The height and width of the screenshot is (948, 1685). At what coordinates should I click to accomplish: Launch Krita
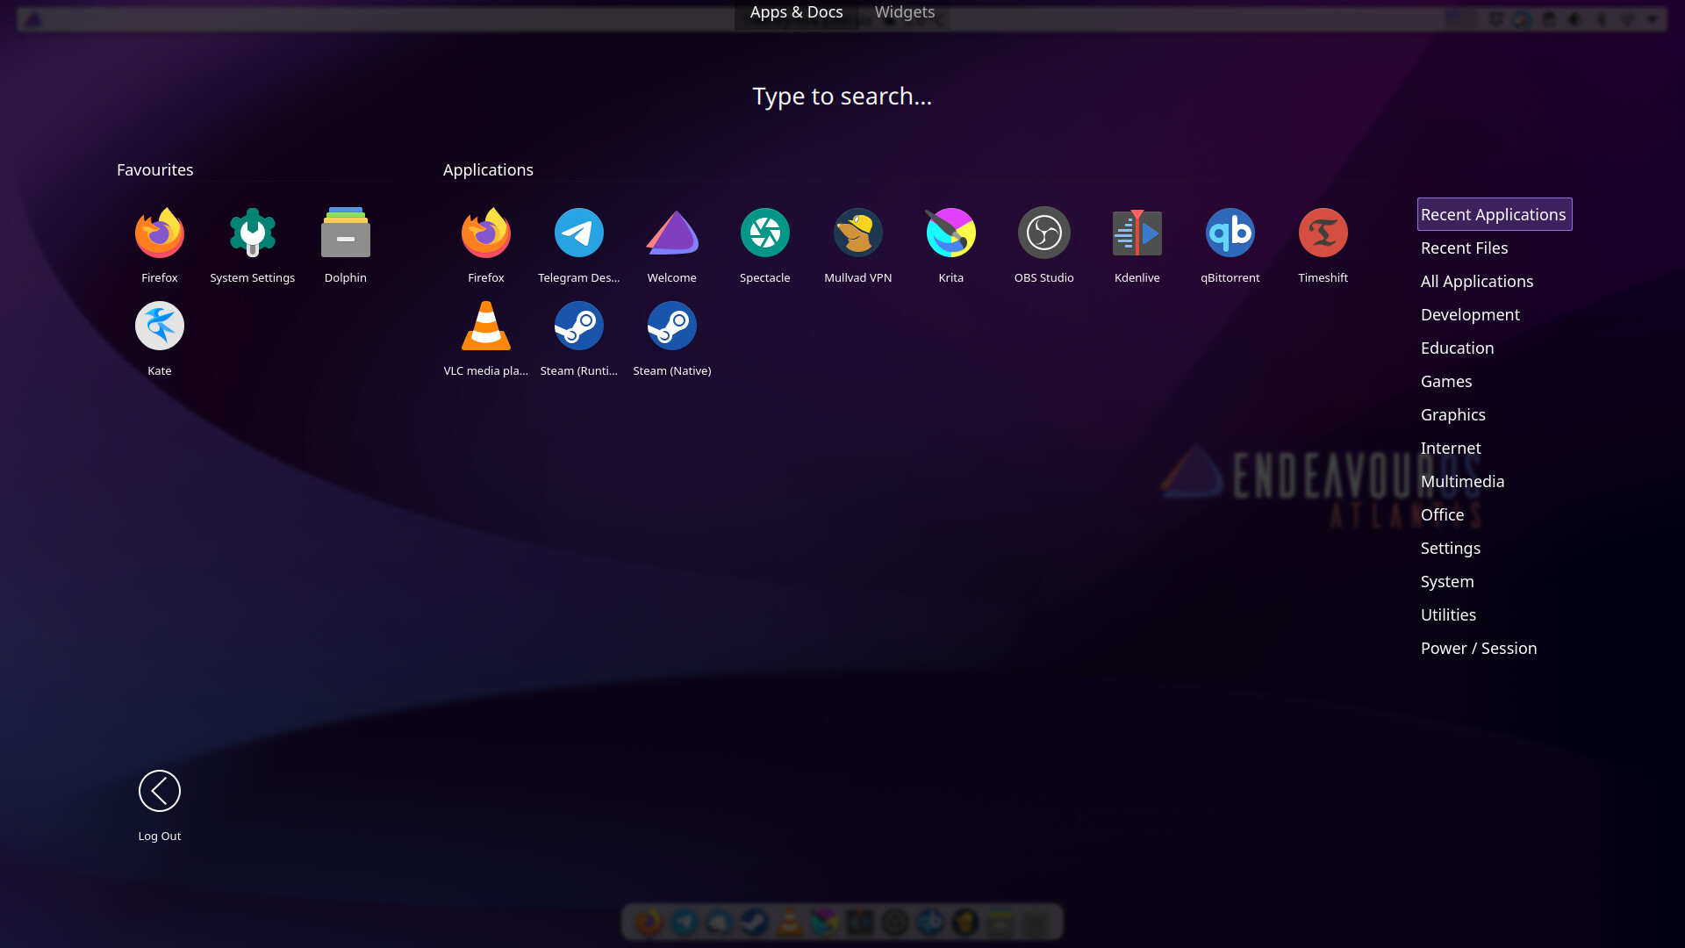point(950,245)
